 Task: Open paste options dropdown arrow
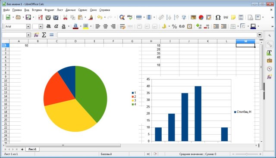(85, 17)
